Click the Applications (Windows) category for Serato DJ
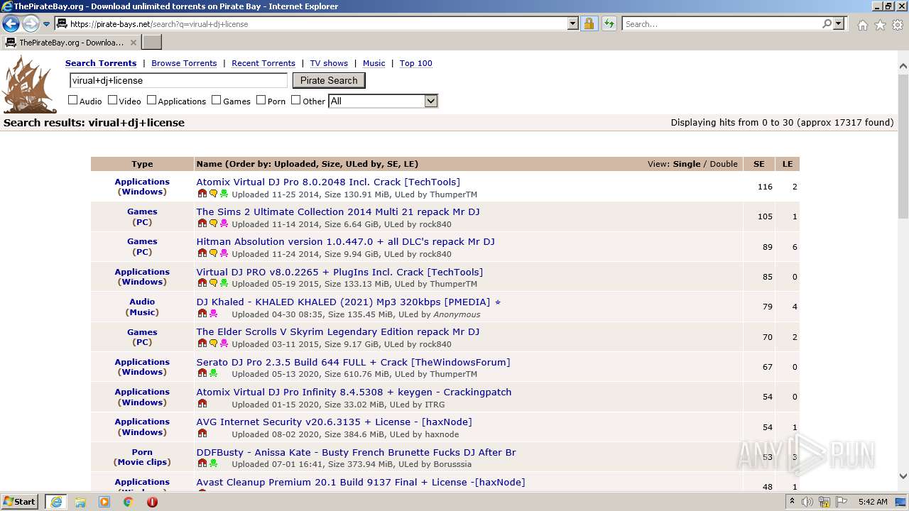The height and width of the screenshot is (511, 909). tap(142, 367)
